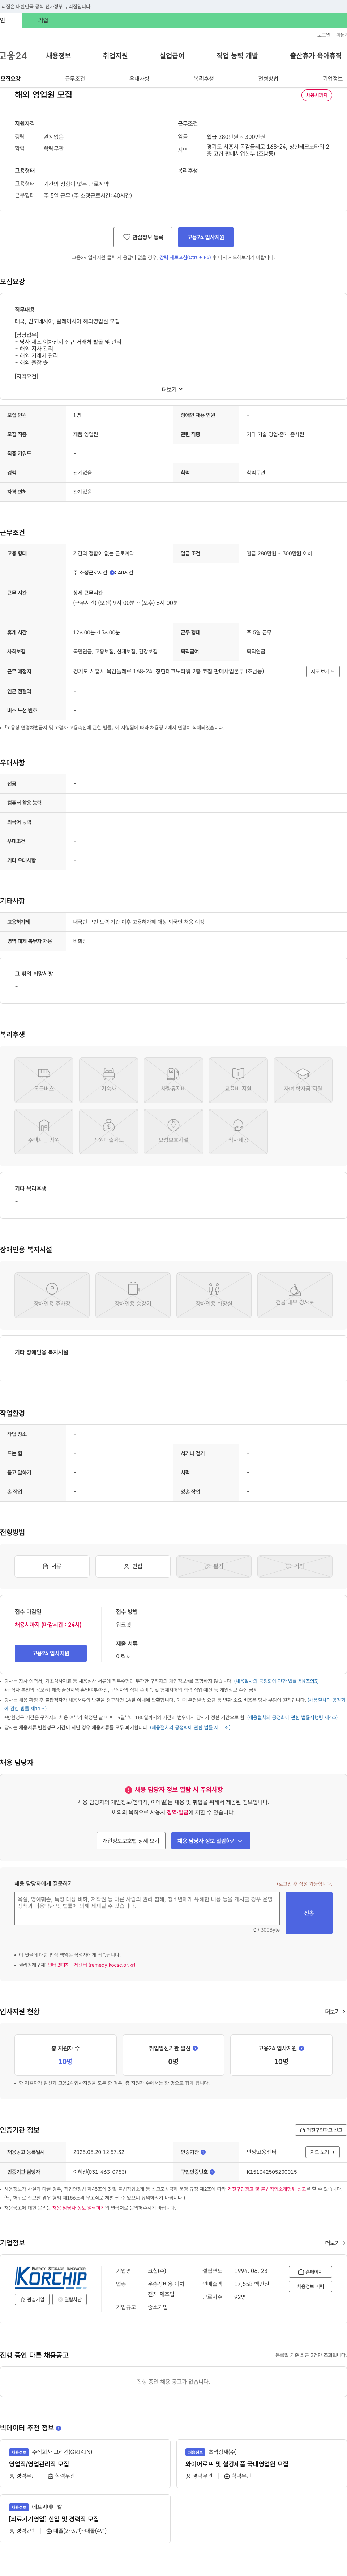Viewport: 347px width, 2576px height.
Task: Open the 직업 능력 개발 menu
Action: 237,56
